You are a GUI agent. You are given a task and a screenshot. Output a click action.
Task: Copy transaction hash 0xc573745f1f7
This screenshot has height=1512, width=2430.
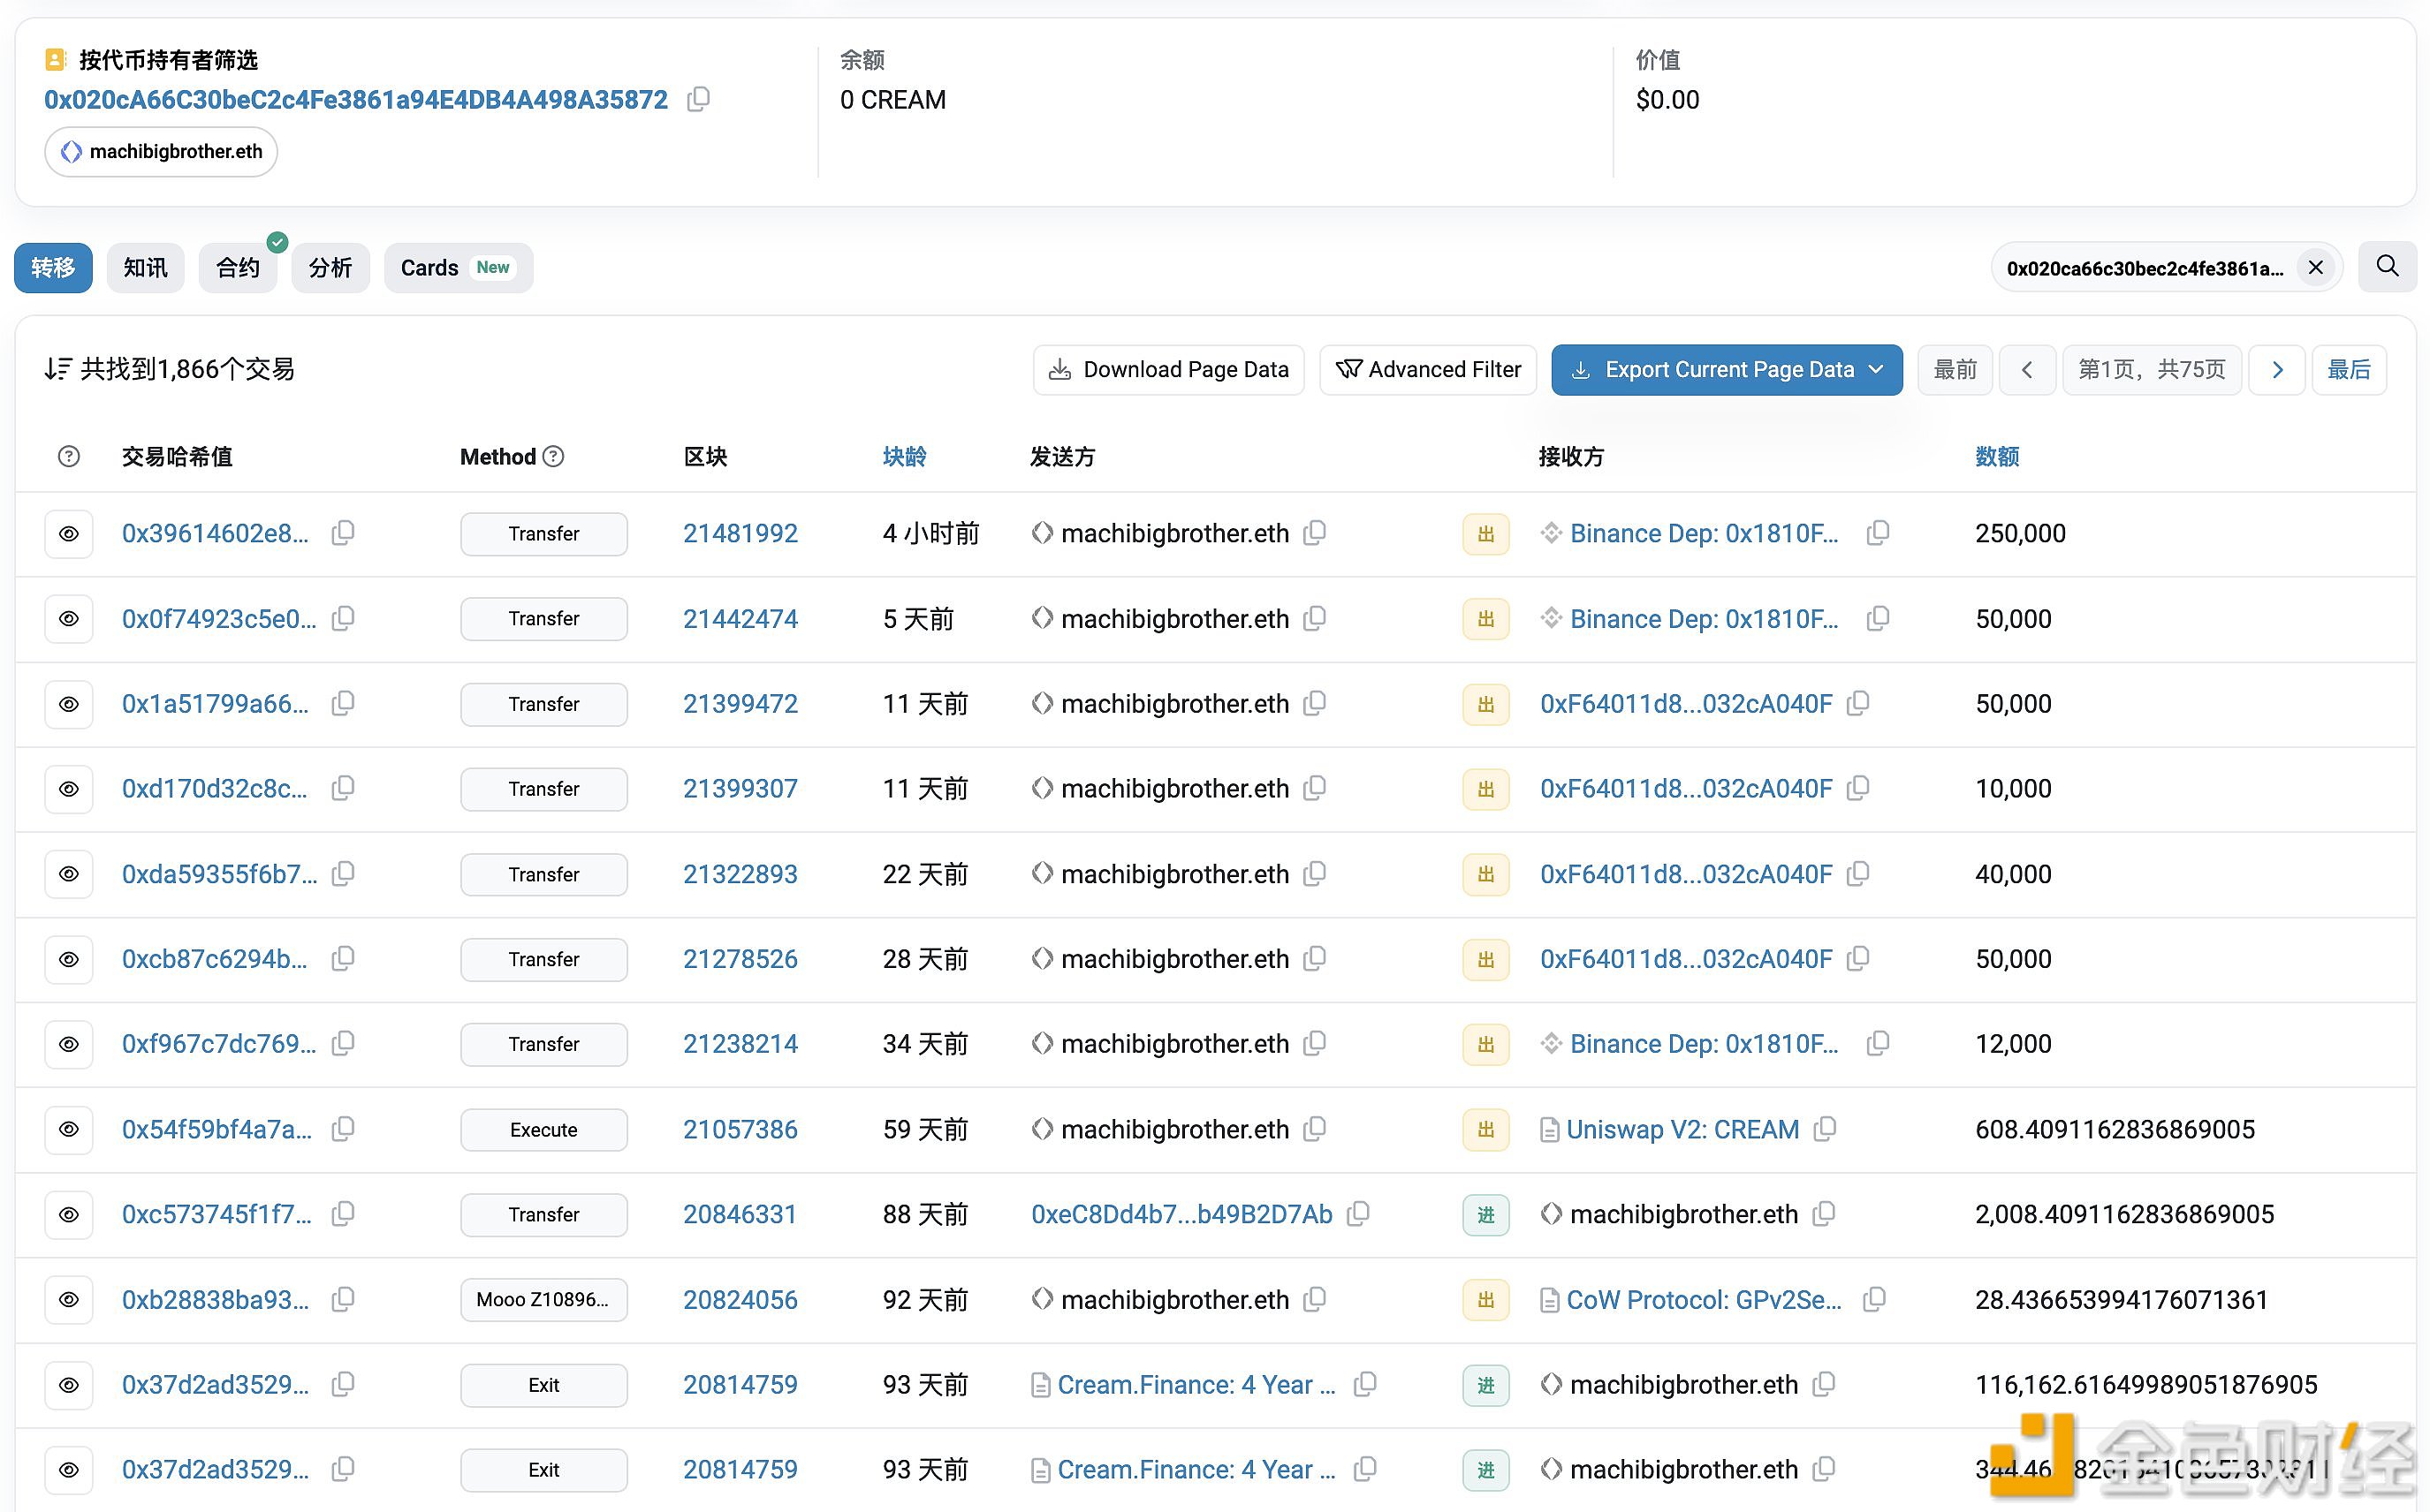(343, 1214)
